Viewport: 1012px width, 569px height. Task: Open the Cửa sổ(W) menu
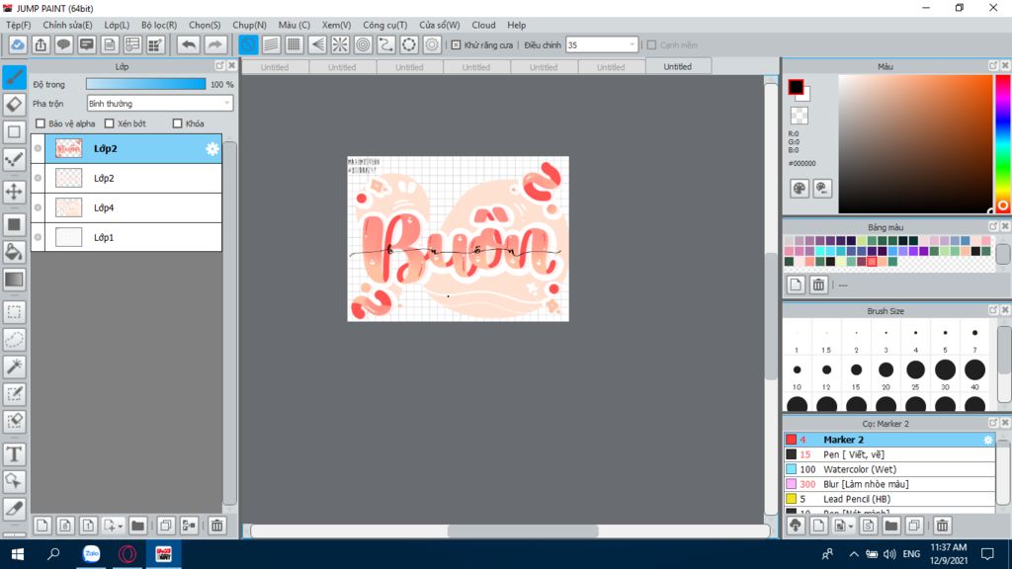[440, 25]
